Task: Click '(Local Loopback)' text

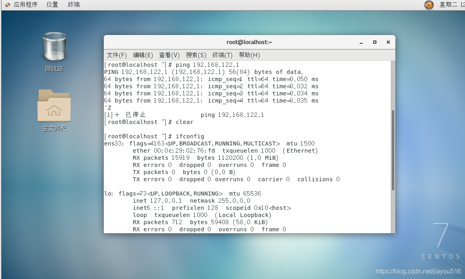Action: point(243,215)
